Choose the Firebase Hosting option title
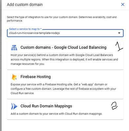The height and width of the screenshot is (131, 129). 35,77
